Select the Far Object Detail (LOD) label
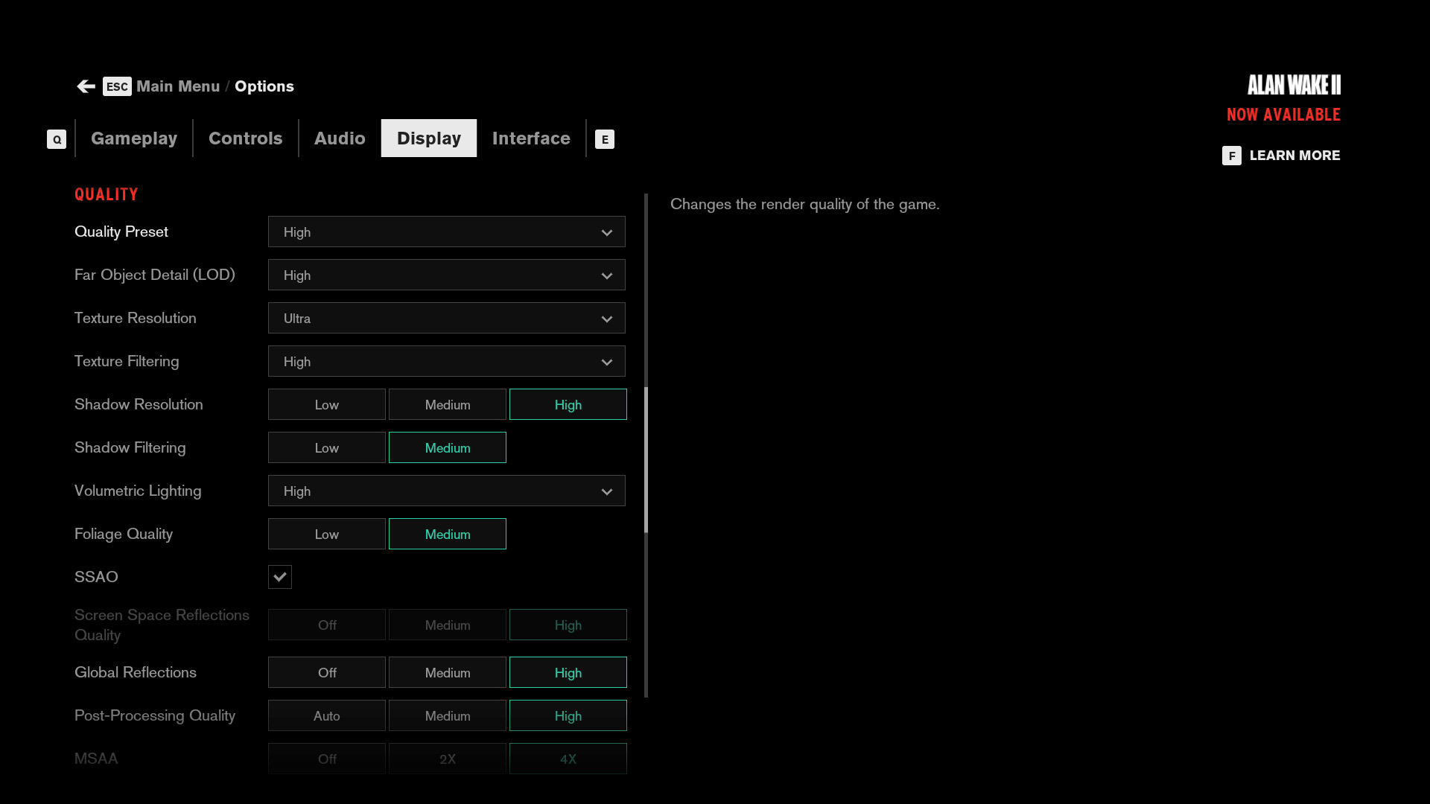Viewport: 1430px width, 804px height. click(x=155, y=275)
